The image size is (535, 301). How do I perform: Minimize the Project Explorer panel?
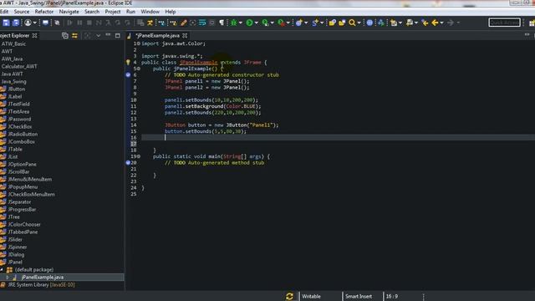[108, 35]
